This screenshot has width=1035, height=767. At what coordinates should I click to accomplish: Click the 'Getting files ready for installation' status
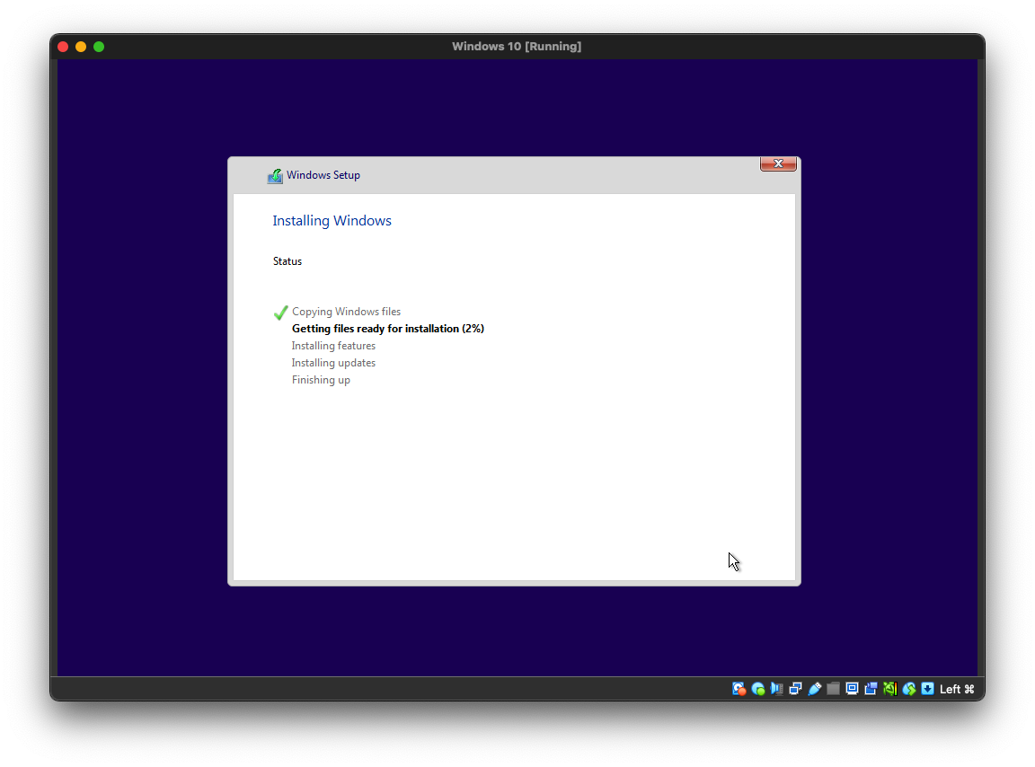click(387, 329)
